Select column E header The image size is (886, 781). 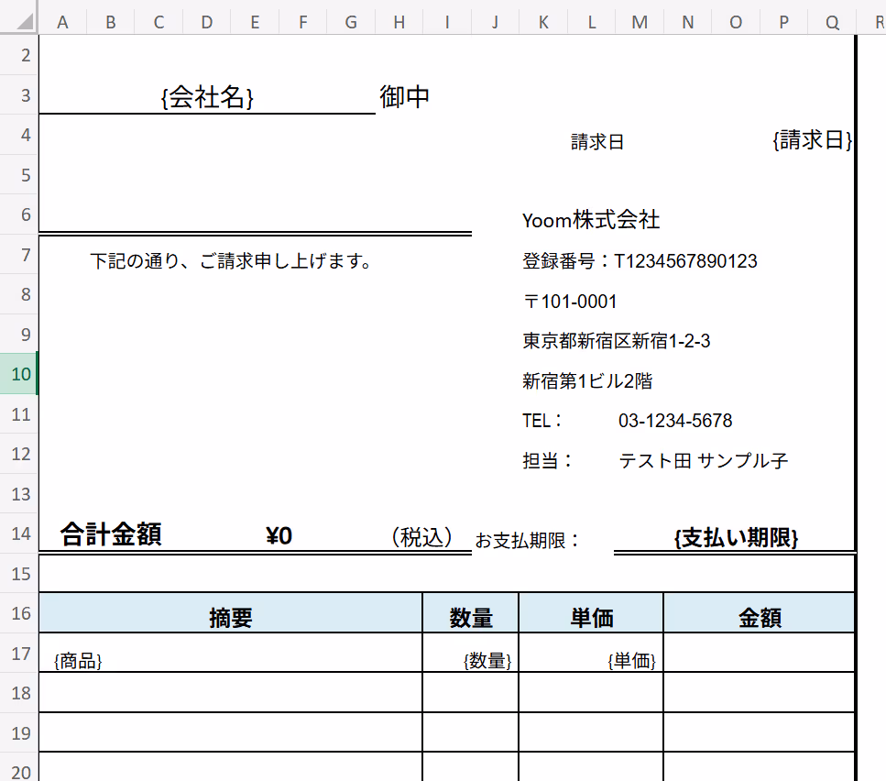pyautogui.click(x=255, y=22)
